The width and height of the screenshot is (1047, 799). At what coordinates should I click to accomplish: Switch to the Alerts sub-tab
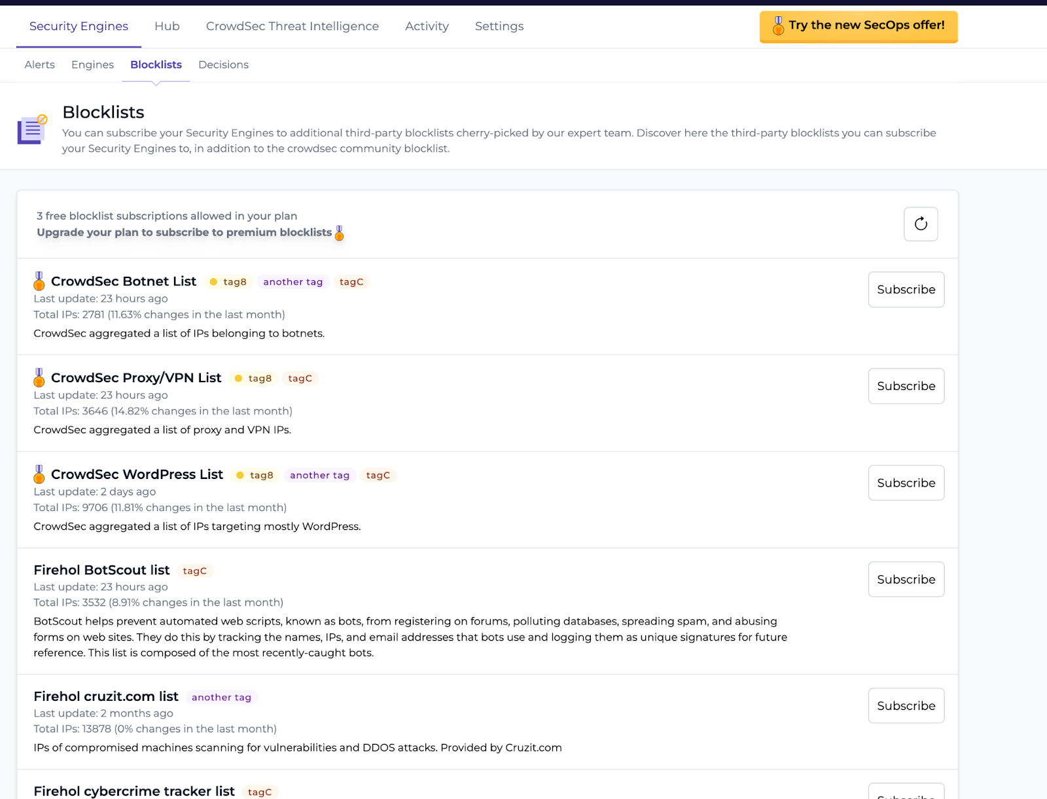pyautogui.click(x=40, y=65)
